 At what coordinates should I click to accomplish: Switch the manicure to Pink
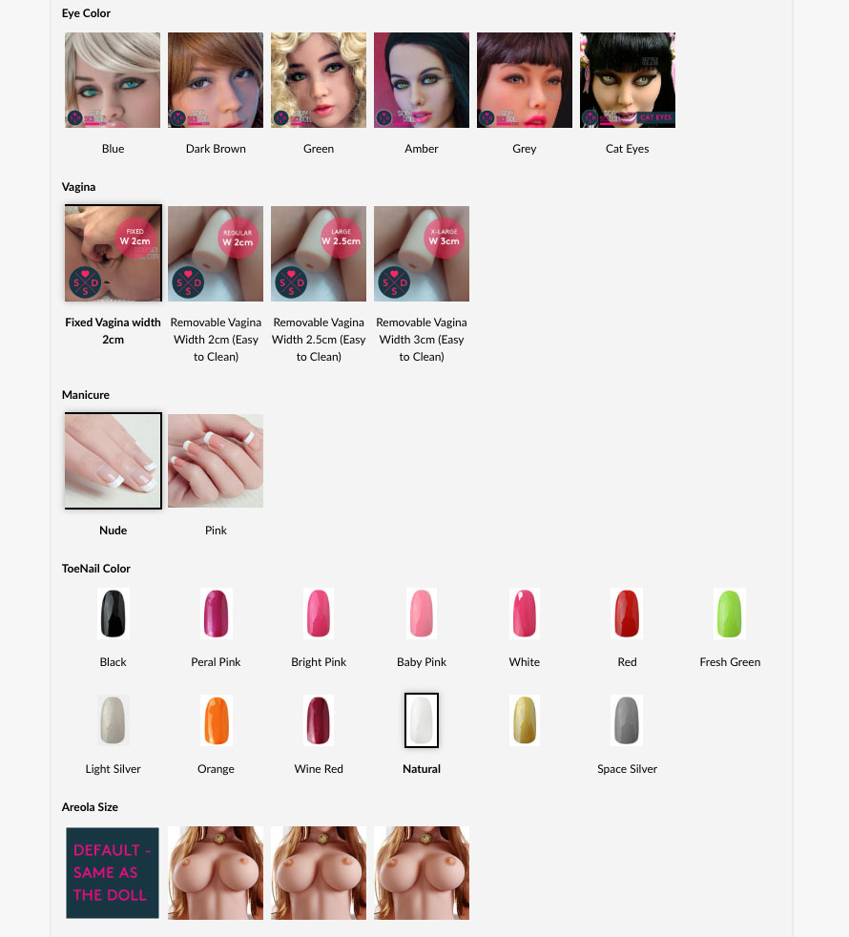pyautogui.click(x=215, y=461)
